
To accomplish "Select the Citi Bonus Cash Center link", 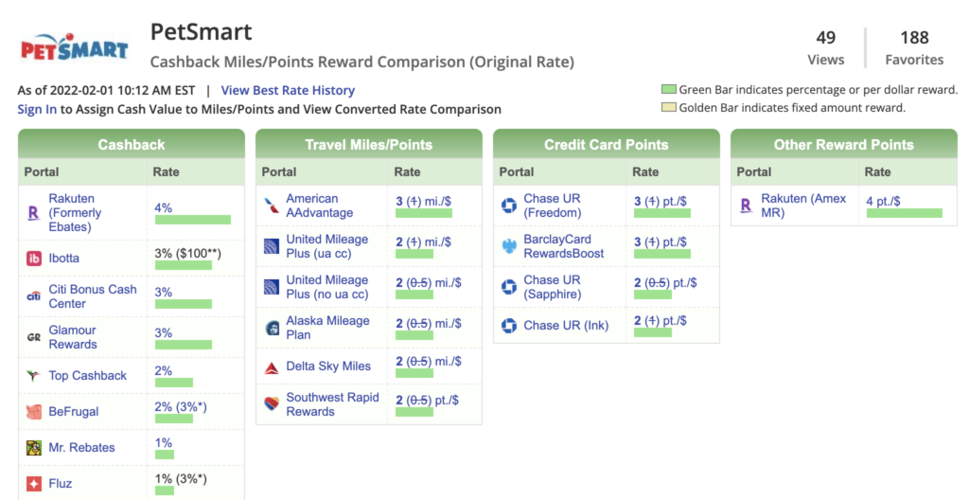I will click(x=92, y=296).
